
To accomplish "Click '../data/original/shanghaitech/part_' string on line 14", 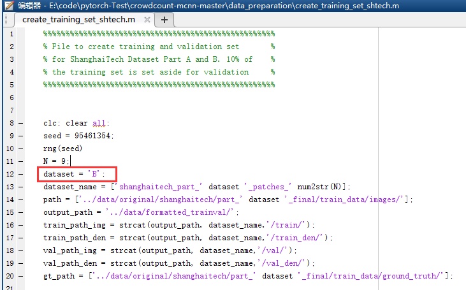I will tap(161, 199).
